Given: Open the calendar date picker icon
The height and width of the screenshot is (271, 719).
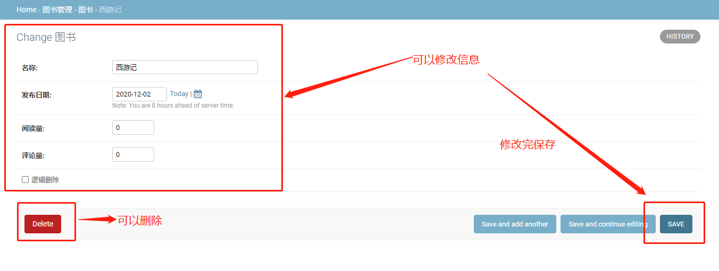Looking at the screenshot, I should click(x=198, y=94).
